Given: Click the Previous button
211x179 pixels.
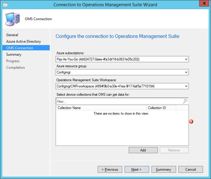Looking at the screenshot, I should pyautogui.click(x=110, y=170).
